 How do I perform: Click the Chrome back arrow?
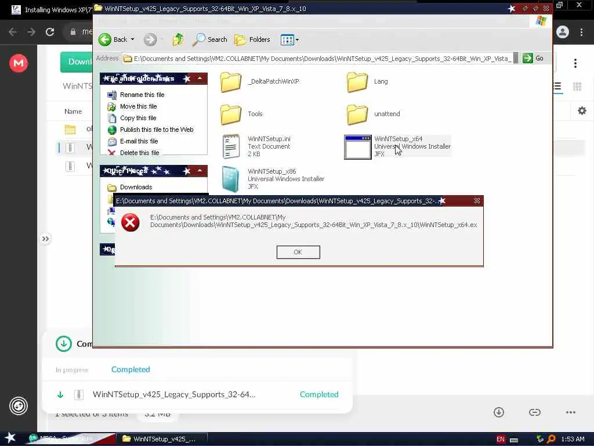13,33
